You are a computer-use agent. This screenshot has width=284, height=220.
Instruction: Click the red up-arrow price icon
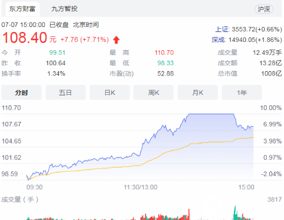tap(116, 40)
